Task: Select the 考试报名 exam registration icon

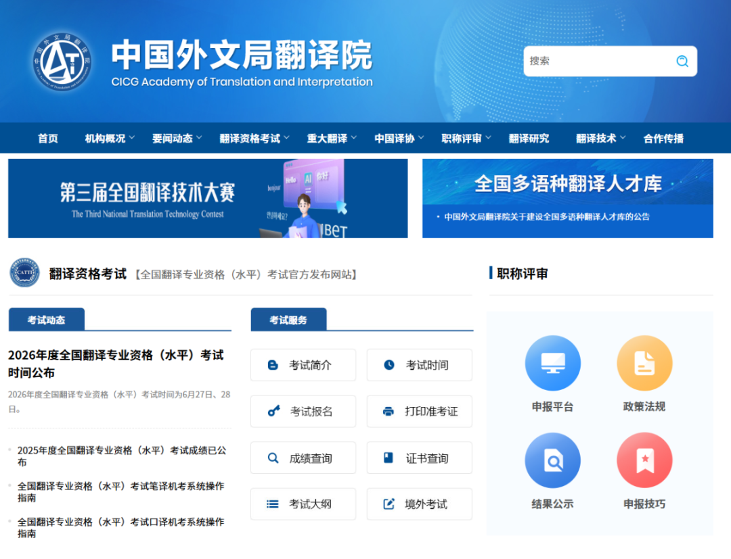Action: (272, 411)
